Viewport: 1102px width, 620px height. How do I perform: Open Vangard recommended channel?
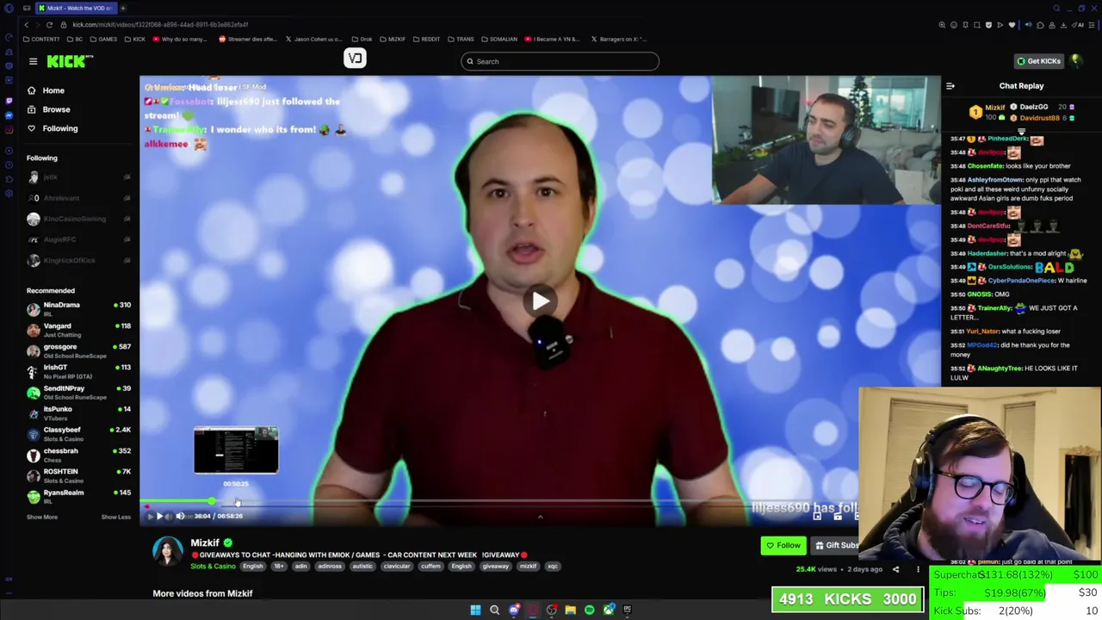coord(78,329)
